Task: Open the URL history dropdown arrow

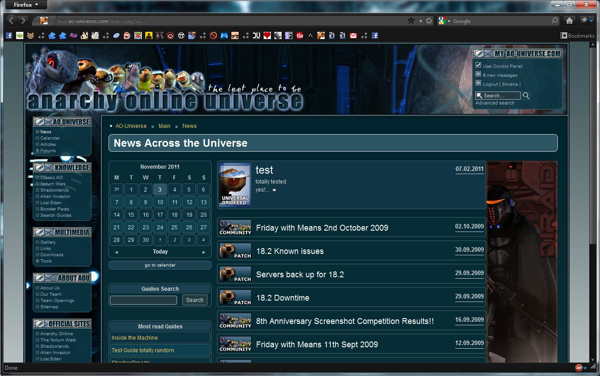Action: coord(421,21)
